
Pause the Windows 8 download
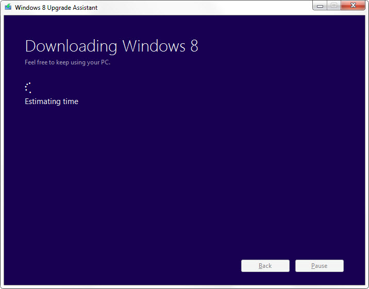pyautogui.click(x=319, y=266)
